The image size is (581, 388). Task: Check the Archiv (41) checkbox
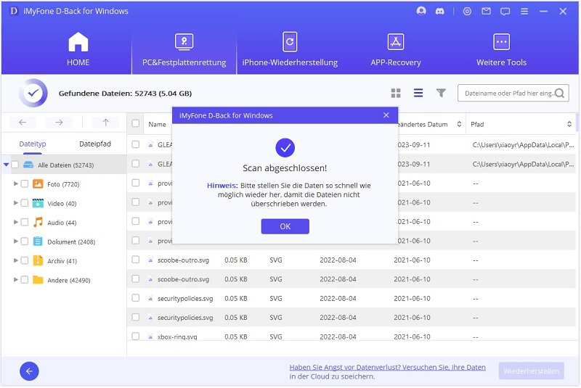[x=25, y=261]
